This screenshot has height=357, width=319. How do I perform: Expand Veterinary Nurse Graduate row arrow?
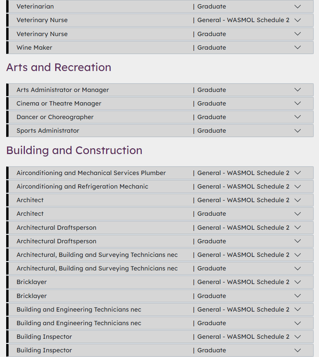298,34
